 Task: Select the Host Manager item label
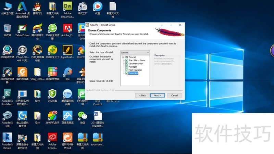(135, 70)
